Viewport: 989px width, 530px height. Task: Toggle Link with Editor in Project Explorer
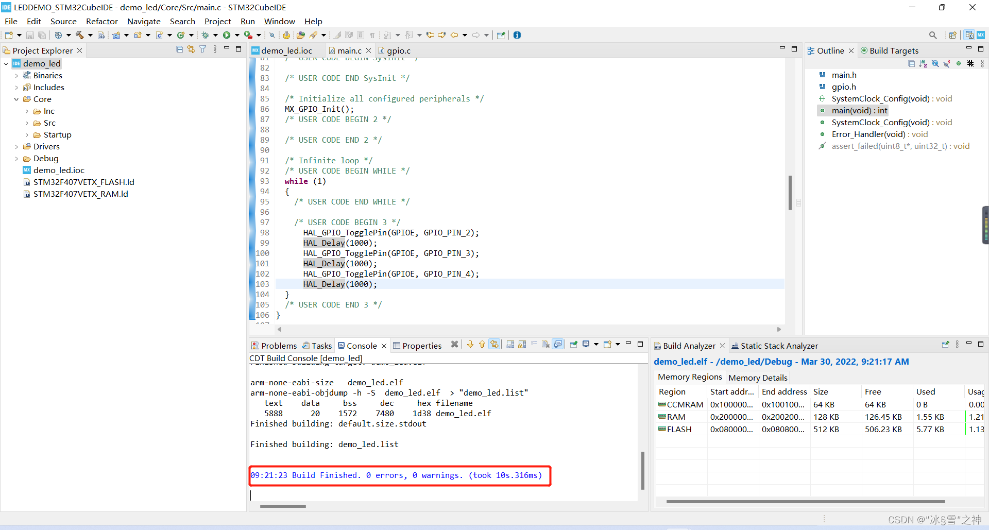(191, 49)
